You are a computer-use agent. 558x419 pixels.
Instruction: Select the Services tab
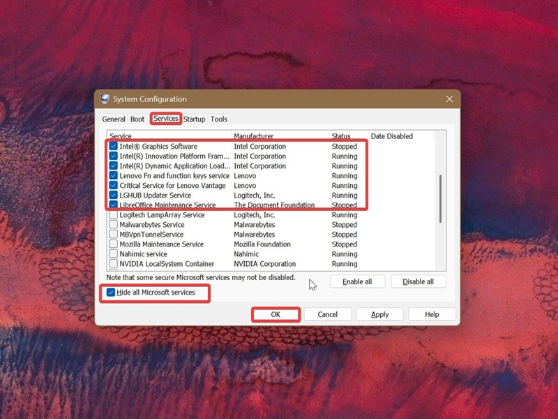(x=166, y=118)
